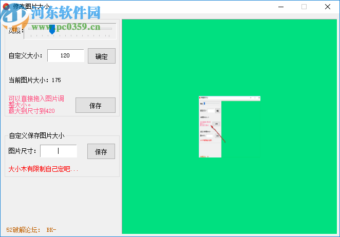Click the preview thumbnail on the green canvas

pyautogui.click(x=230, y=127)
